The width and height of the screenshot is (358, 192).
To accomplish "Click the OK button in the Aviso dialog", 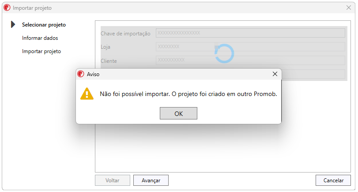I will [178, 113].
